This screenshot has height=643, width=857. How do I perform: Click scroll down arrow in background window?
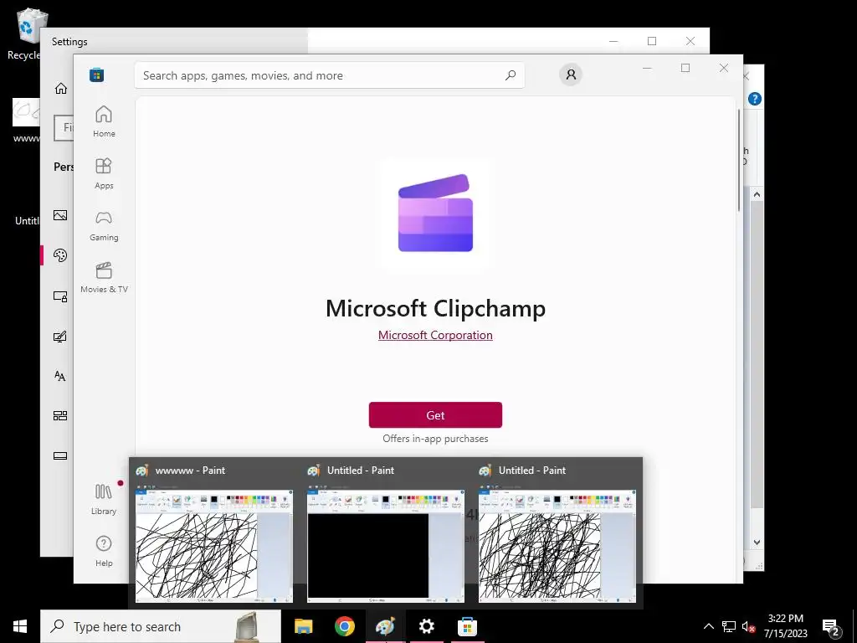pos(757,543)
